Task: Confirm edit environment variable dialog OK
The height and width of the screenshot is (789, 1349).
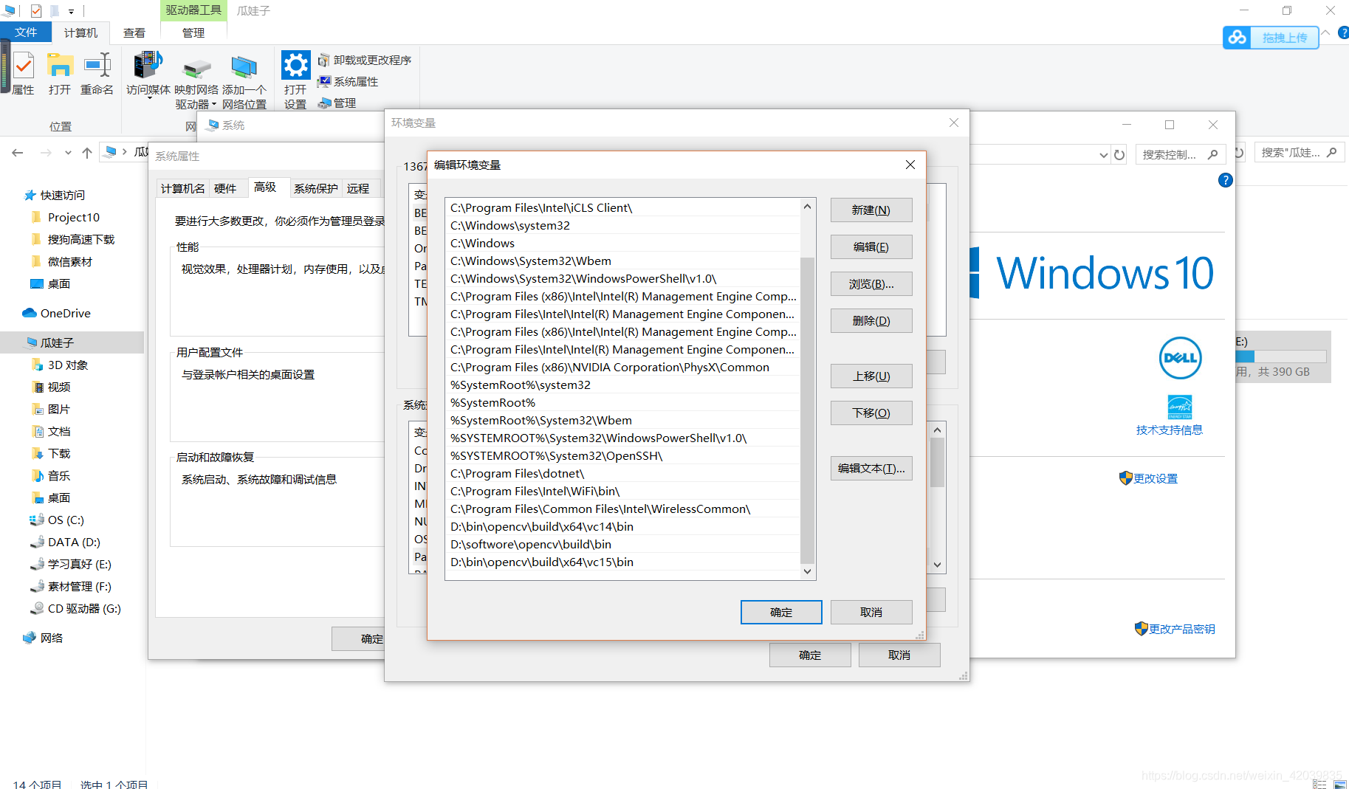Action: coord(781,613)
